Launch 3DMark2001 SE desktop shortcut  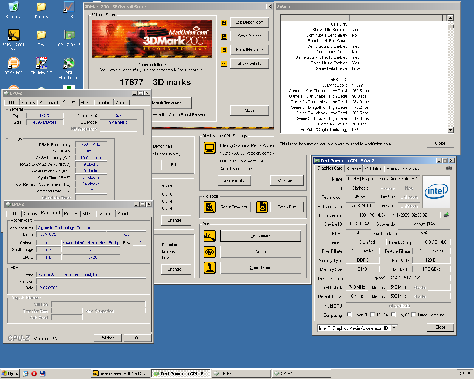[x=13, y=40]
